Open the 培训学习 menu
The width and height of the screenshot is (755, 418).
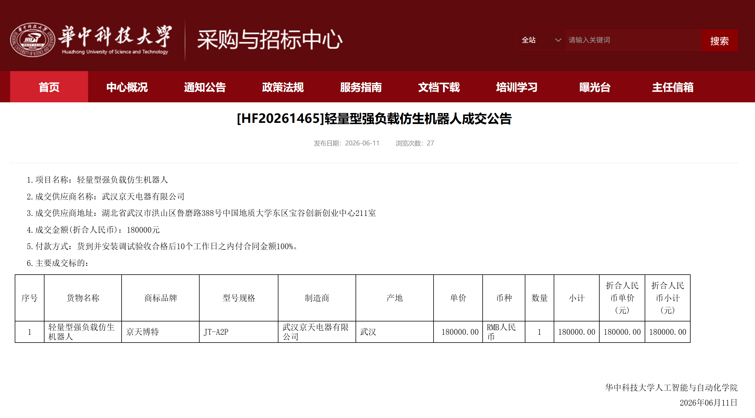click(517, 87)
